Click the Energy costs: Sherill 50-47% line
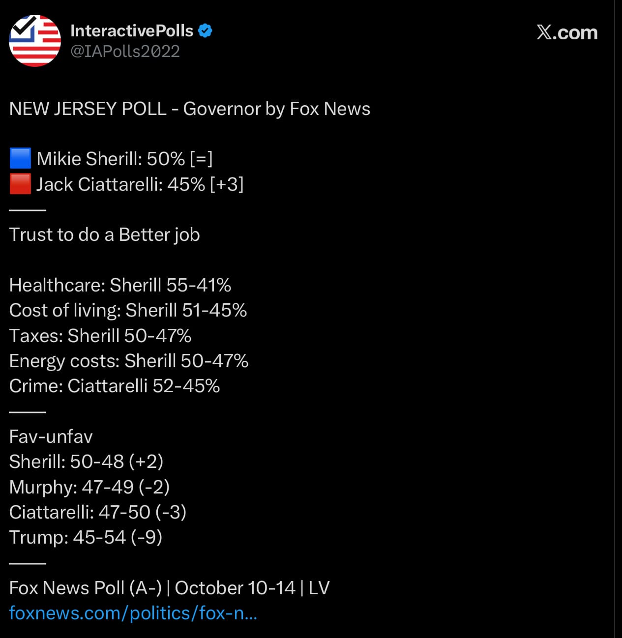This screenshot has width=622, height=638. tap(128, 361)
